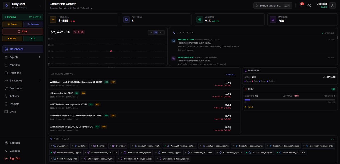Screen dimensions: 340x164
Task: Select the 1M chart range
Action: click(x=156, y=32)
